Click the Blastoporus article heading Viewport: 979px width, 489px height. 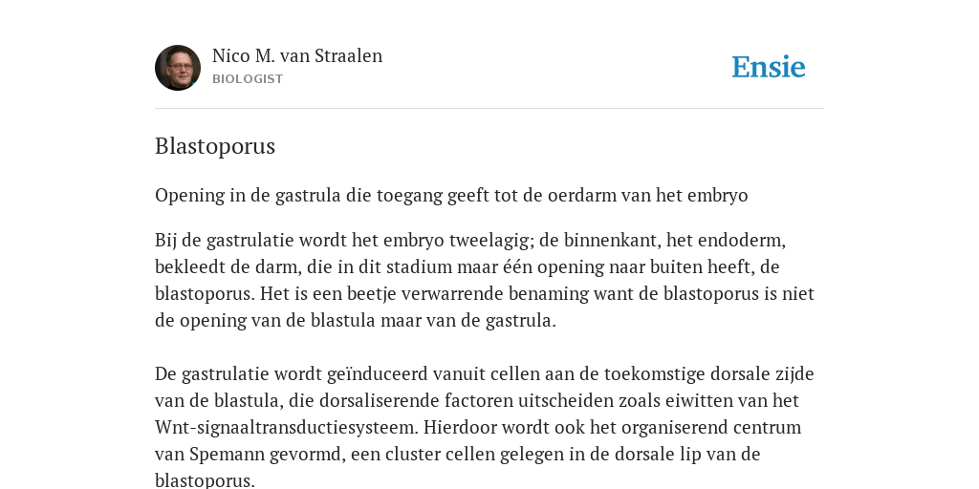[x=215, y=146]
